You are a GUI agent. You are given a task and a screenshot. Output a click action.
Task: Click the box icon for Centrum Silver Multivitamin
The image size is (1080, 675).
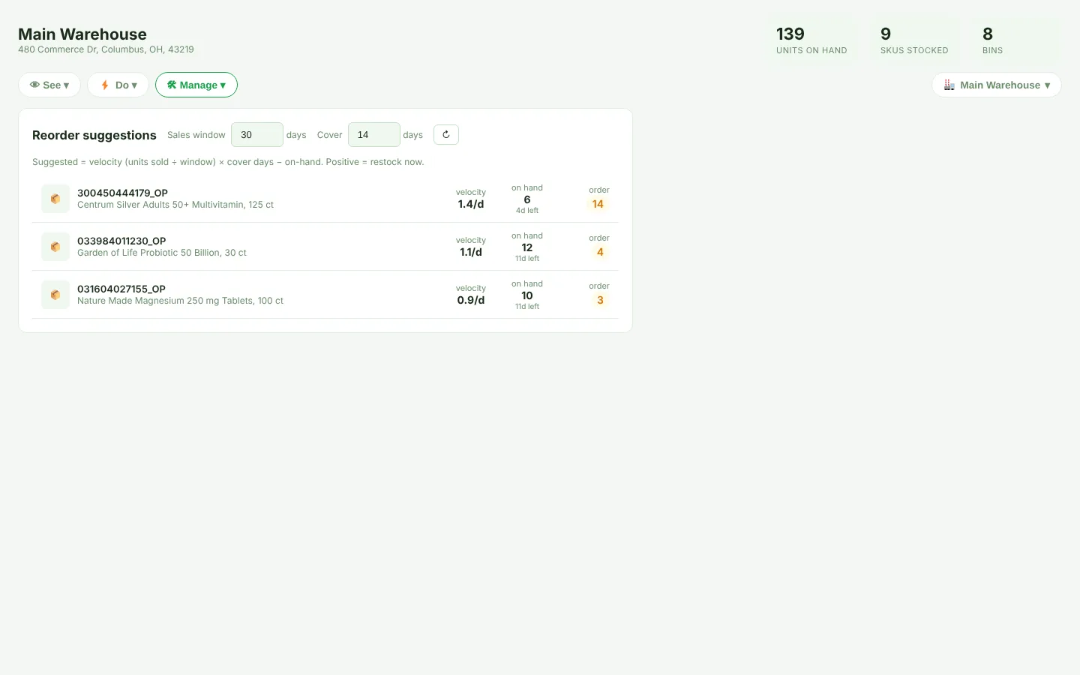click(x=55, y=199)
